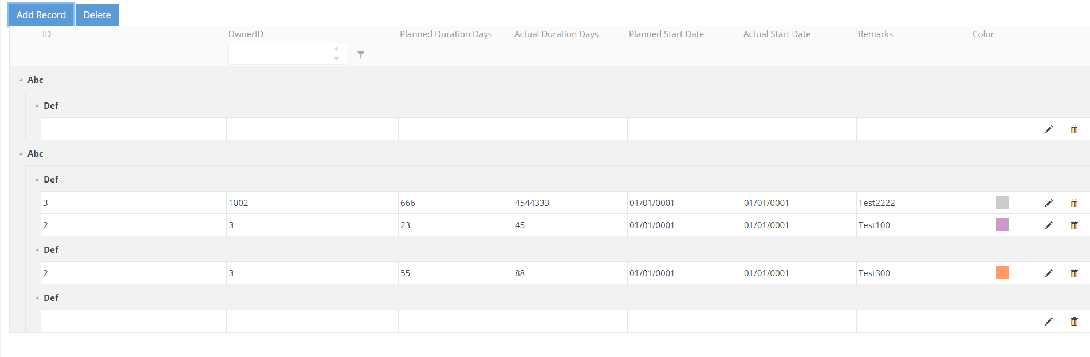1090x357 pixels.
Task: Focus the OwnerID filter input box
Action: coord(280,54)
